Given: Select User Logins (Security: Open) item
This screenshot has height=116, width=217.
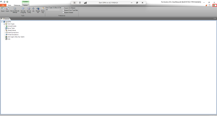Looking at the screenshot, I should pyautogui.click(x=16, y=37).
